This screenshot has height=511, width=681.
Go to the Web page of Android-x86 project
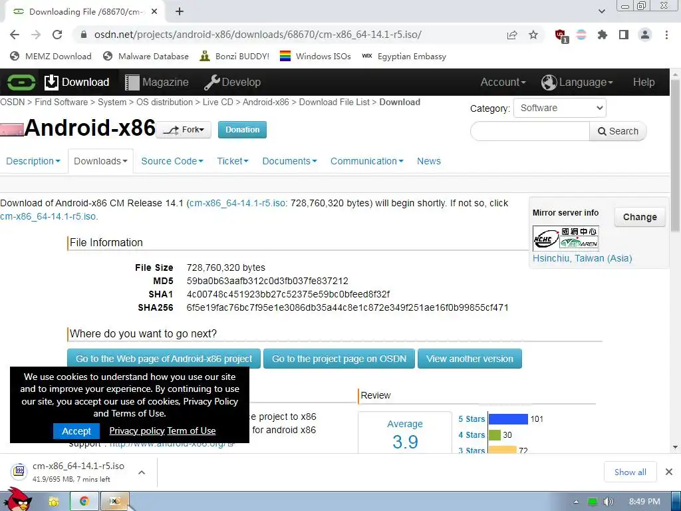tap(164, 359)
